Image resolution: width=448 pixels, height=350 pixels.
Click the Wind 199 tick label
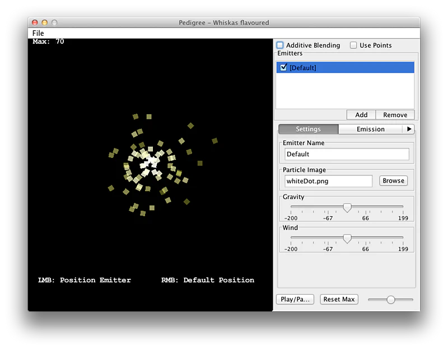[403, 249]
